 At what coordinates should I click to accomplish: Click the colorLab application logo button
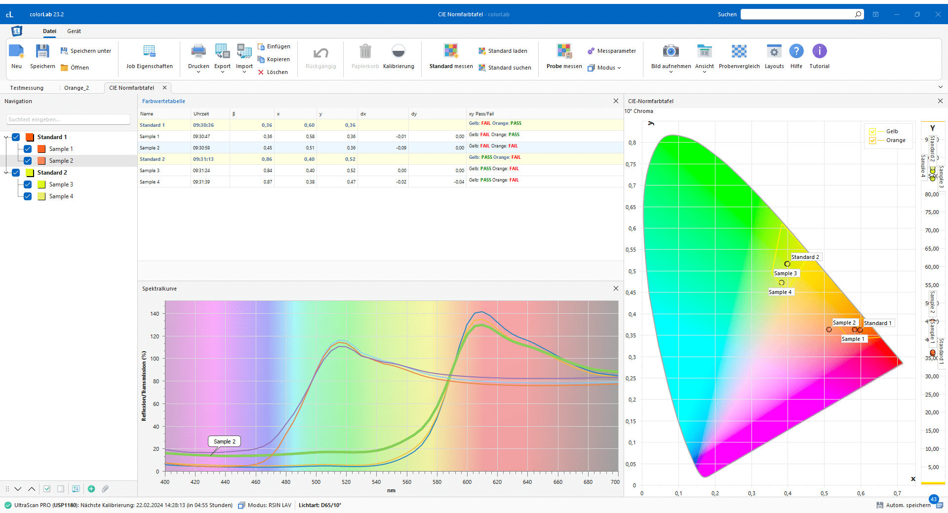[x=17, y=31]
